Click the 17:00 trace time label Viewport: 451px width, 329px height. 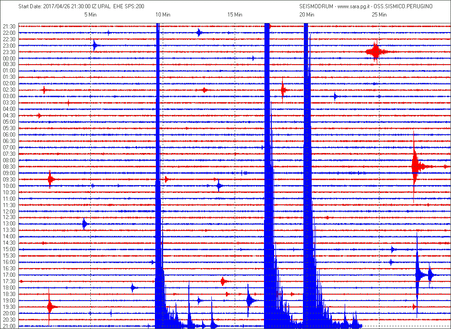pos(9,274)
